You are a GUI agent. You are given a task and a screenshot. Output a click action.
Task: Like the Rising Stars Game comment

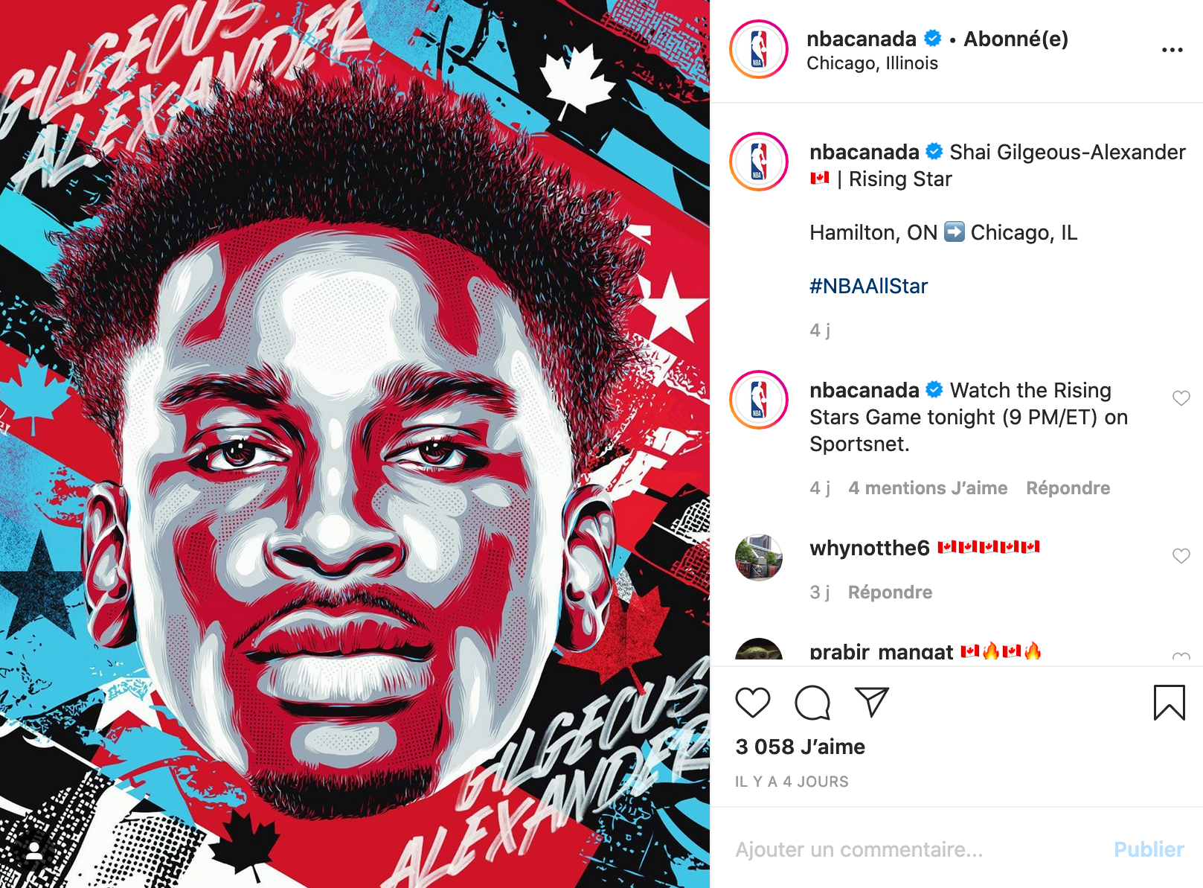pos(1181,398)
